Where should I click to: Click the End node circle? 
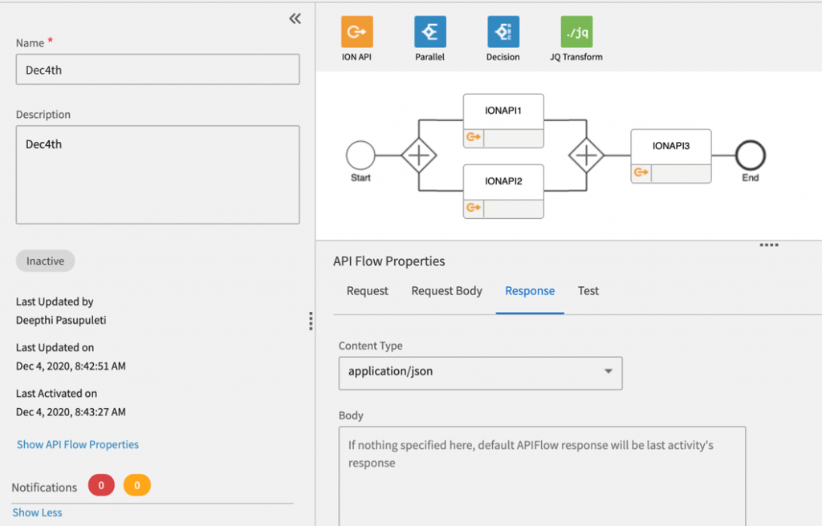pyautogui.click(x=750, y=156)
